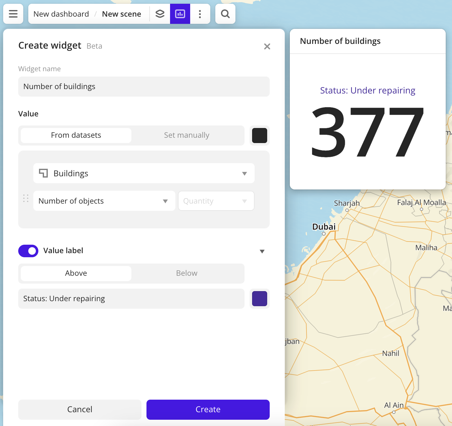The height and width of the screenshot is (426, 452).
Task: Grab the drag handle beside Number of objects
Action: [x=26, y=198]
